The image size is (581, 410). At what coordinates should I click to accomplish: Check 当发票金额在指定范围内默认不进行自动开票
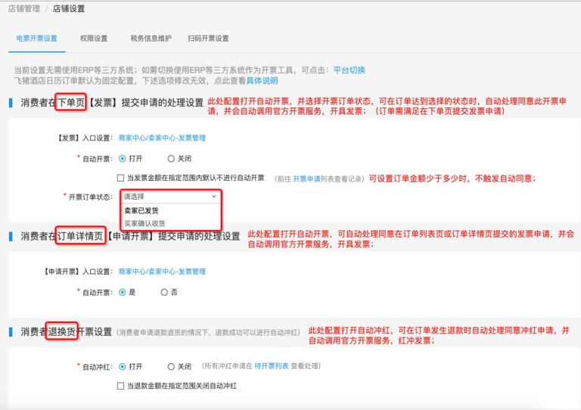(x=120, y=179)
